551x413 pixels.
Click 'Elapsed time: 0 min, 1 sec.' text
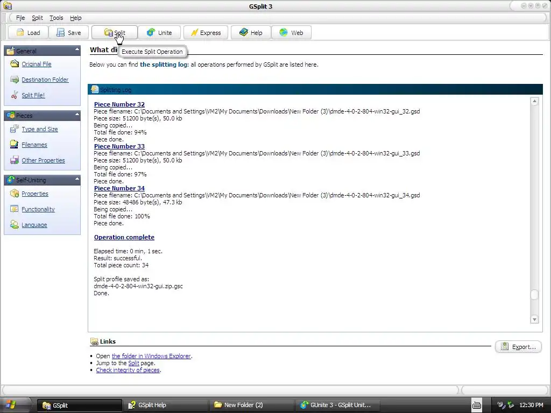(128, 251)
